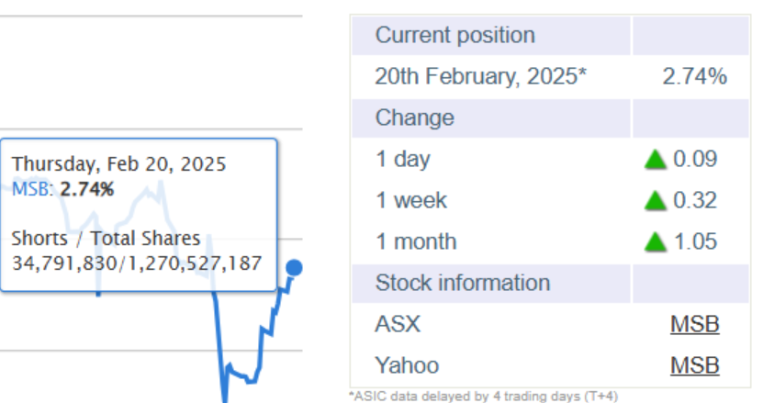The image size is (763, 403).
Task: Click the Current position header row
Action: [x=550, y=36]
